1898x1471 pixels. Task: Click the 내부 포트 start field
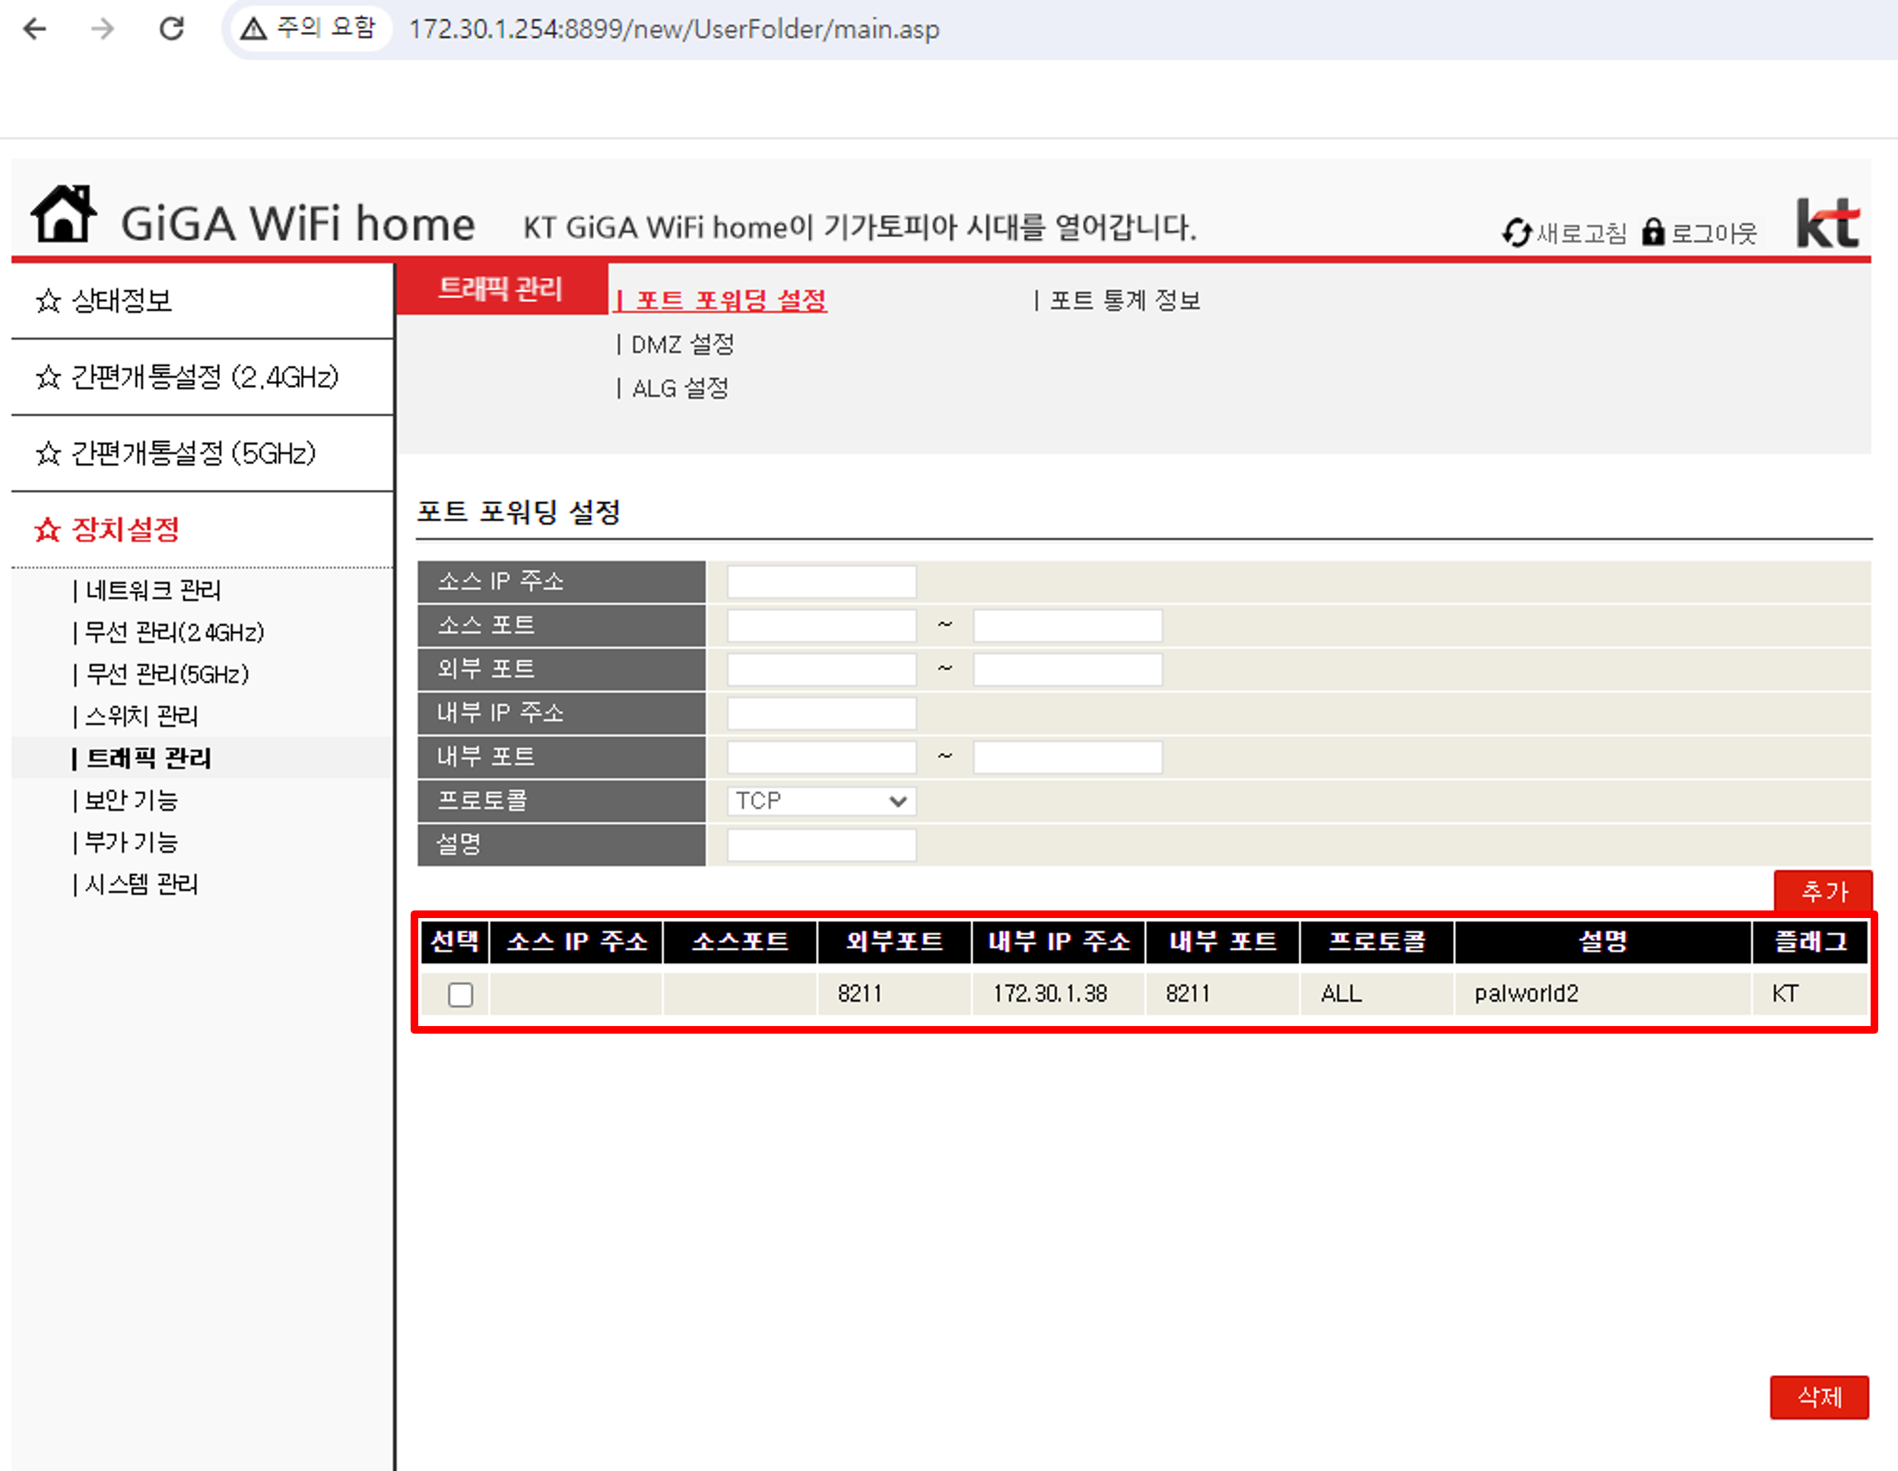(821, 758)
